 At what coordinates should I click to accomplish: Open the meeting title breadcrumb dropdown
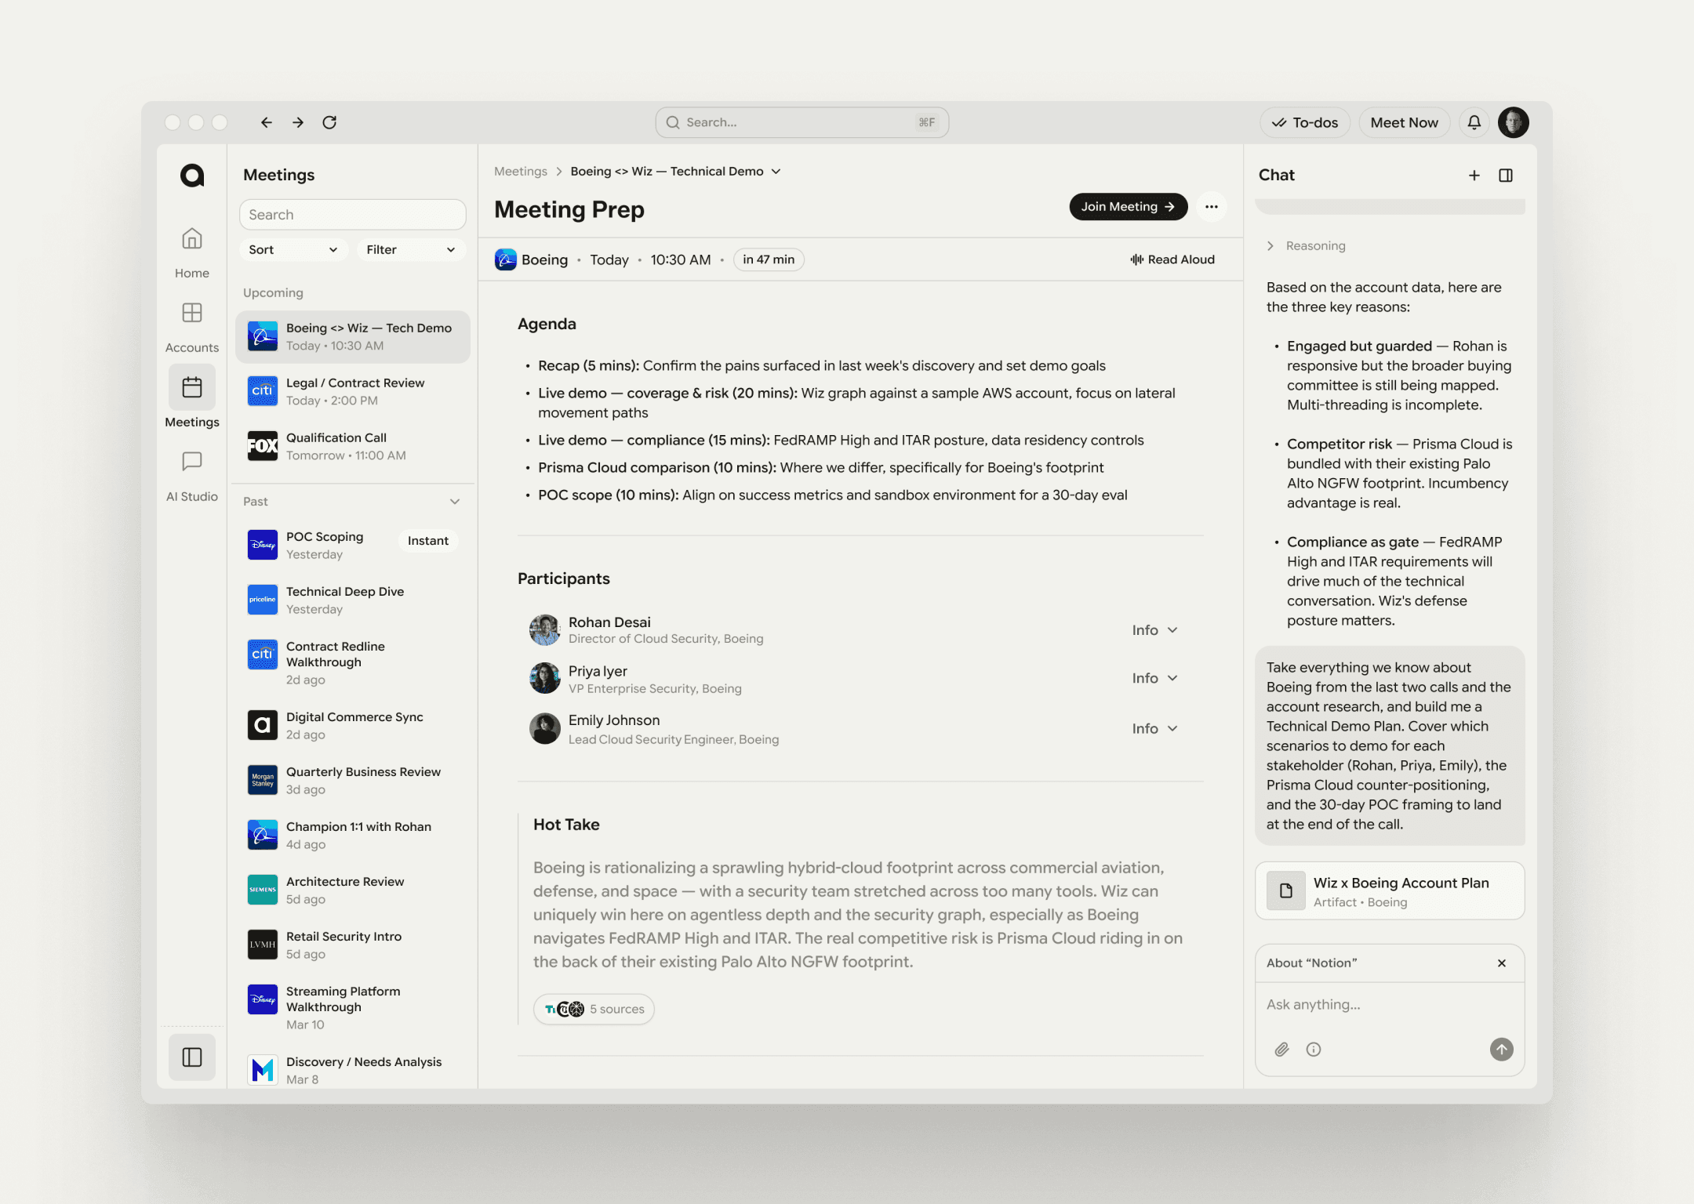[776, 172]
